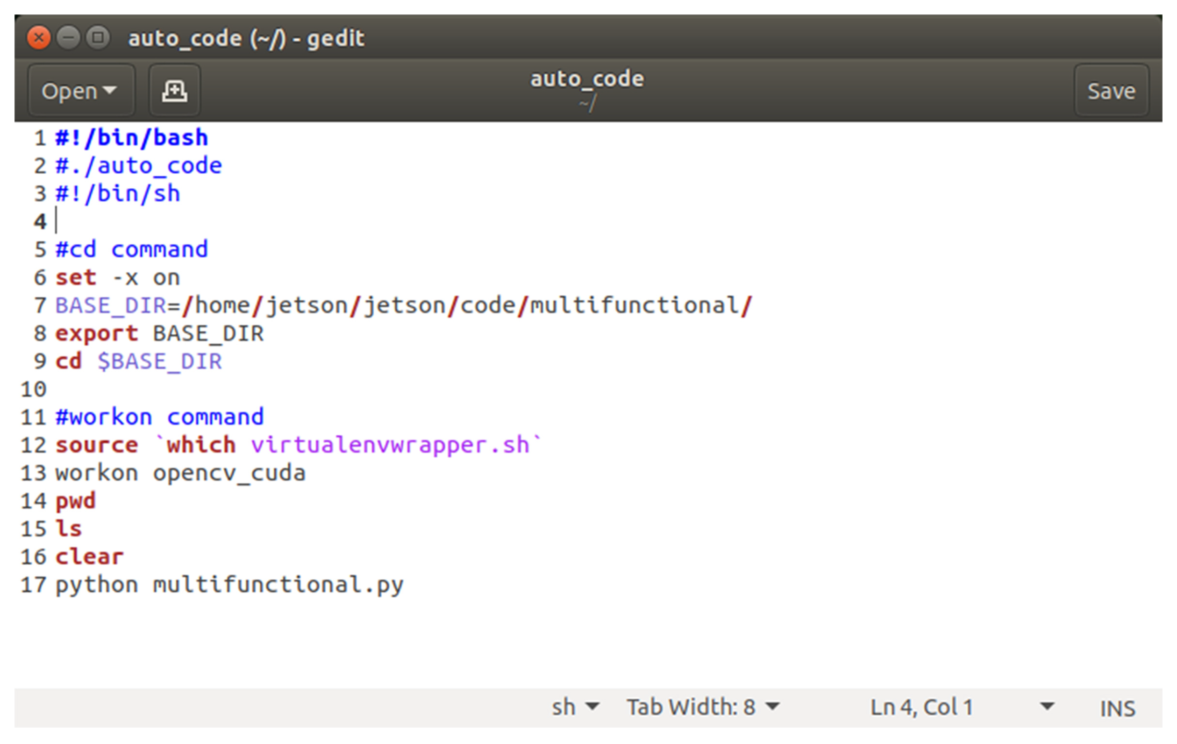Image resolution: width=1177 pixels, height=744 pixels.
Task: Click on the BASE_DIR path assignment line
Action: click(403, 306)
